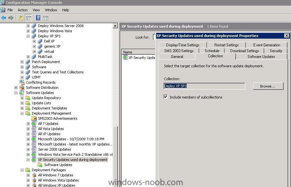The width and height of the screenshot is (291, 187).
Task: Expand the Software Distribution node
Action: tap(16, 88)
